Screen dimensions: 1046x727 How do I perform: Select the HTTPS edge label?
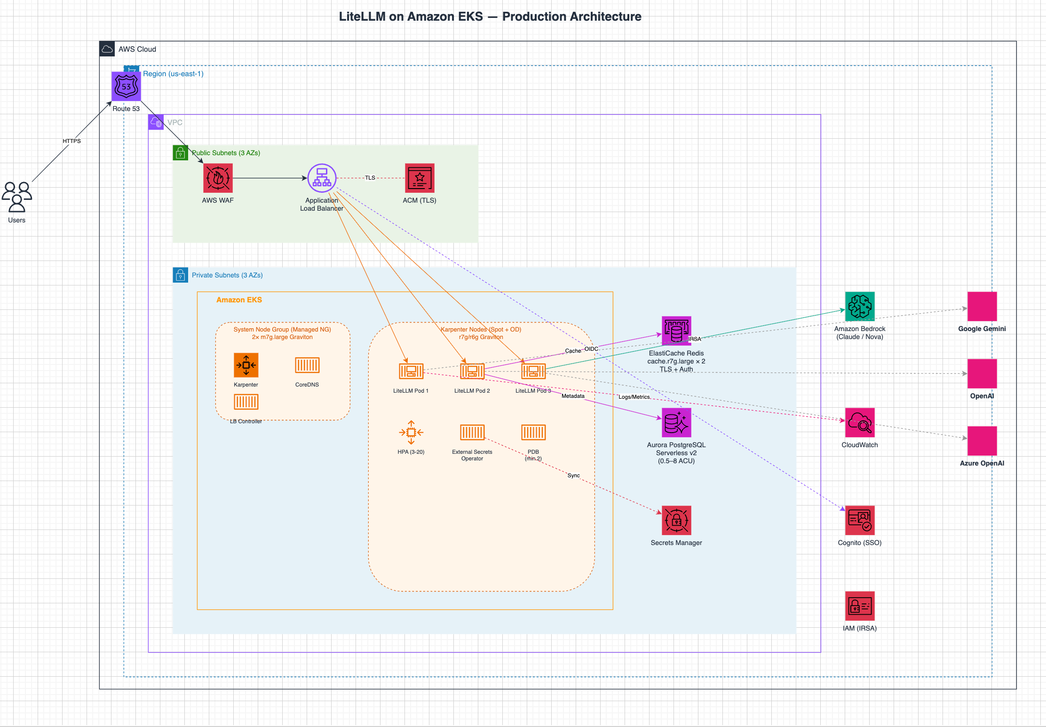pos(72,141)
